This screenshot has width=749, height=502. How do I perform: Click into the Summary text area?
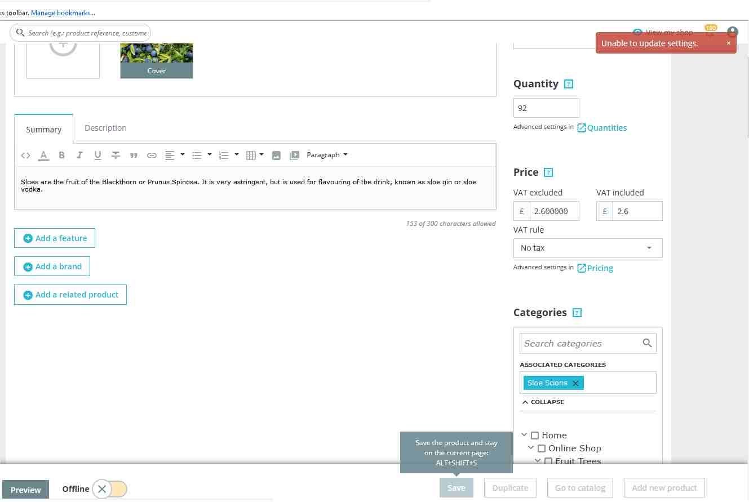(x=255, y=188)
